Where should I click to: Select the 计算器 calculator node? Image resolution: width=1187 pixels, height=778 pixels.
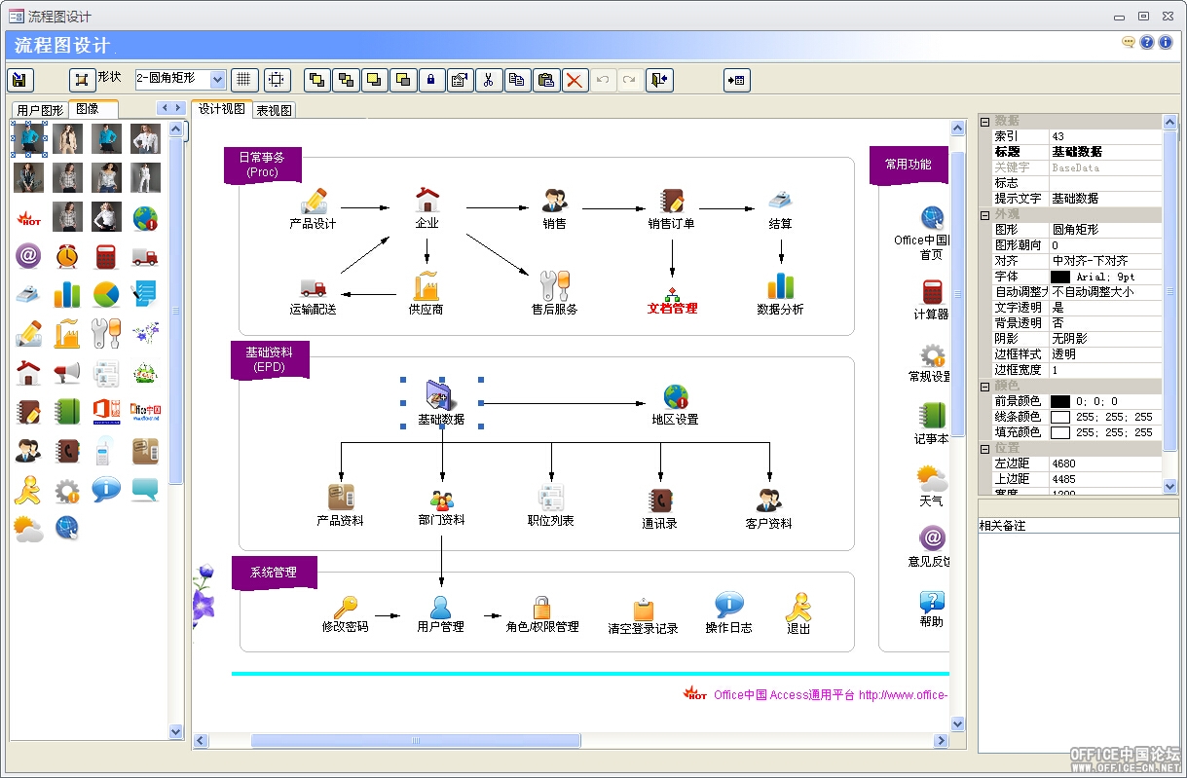click(x=932, y=300)
